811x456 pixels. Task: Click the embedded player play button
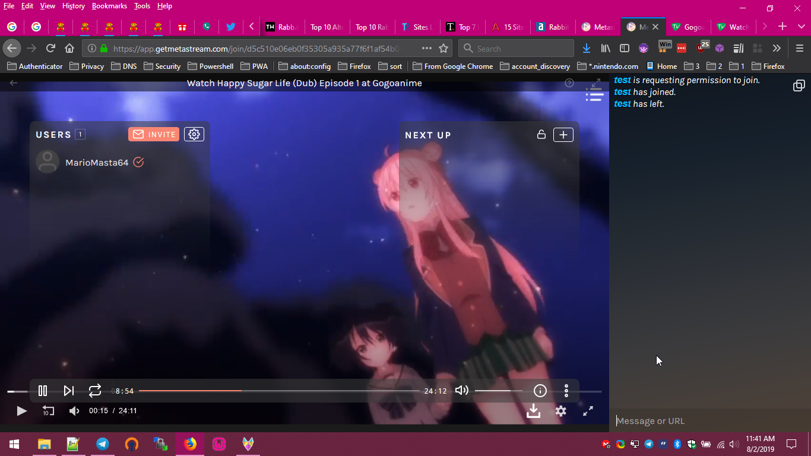click(21, 411)
